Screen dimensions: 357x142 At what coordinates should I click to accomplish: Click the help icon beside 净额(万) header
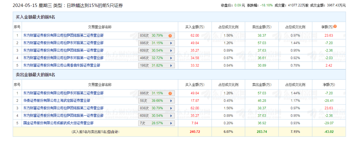(335, 27)
